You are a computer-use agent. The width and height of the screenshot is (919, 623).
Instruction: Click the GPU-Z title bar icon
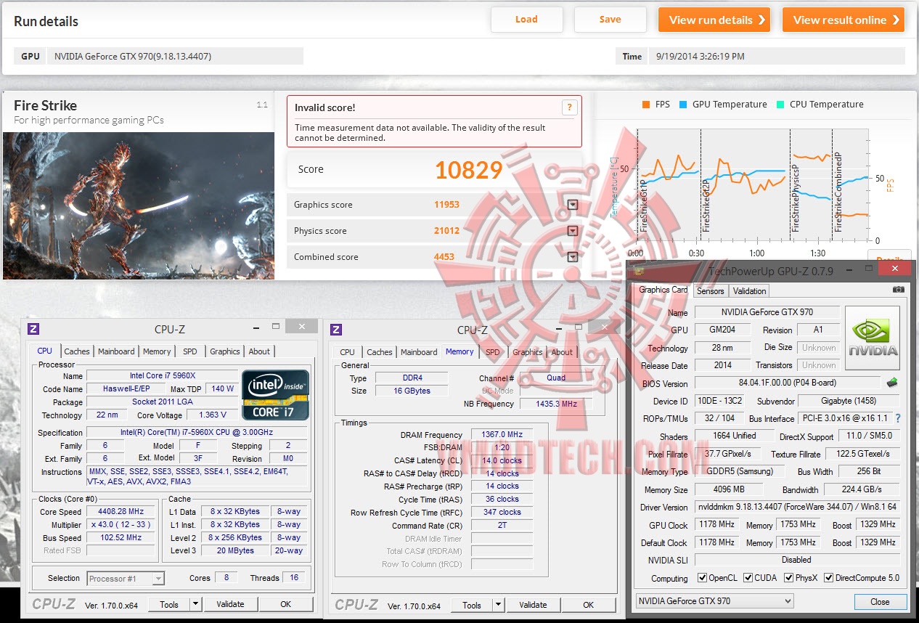tap(638, 271)
